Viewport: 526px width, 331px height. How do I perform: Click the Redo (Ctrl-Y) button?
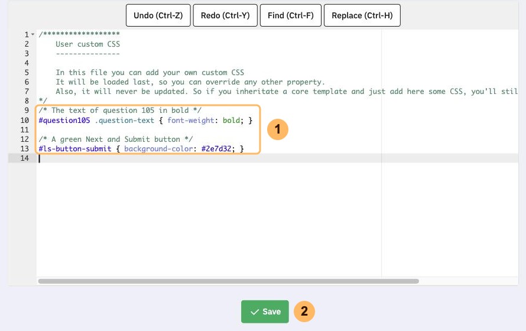225,15
